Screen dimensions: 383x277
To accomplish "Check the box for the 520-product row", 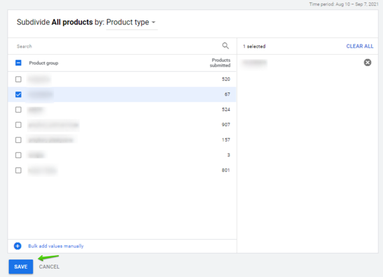I will pos(18,79).
